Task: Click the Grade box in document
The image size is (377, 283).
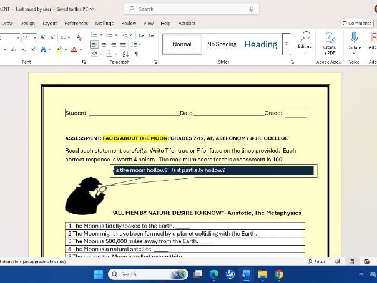Action: click(295, 113)
